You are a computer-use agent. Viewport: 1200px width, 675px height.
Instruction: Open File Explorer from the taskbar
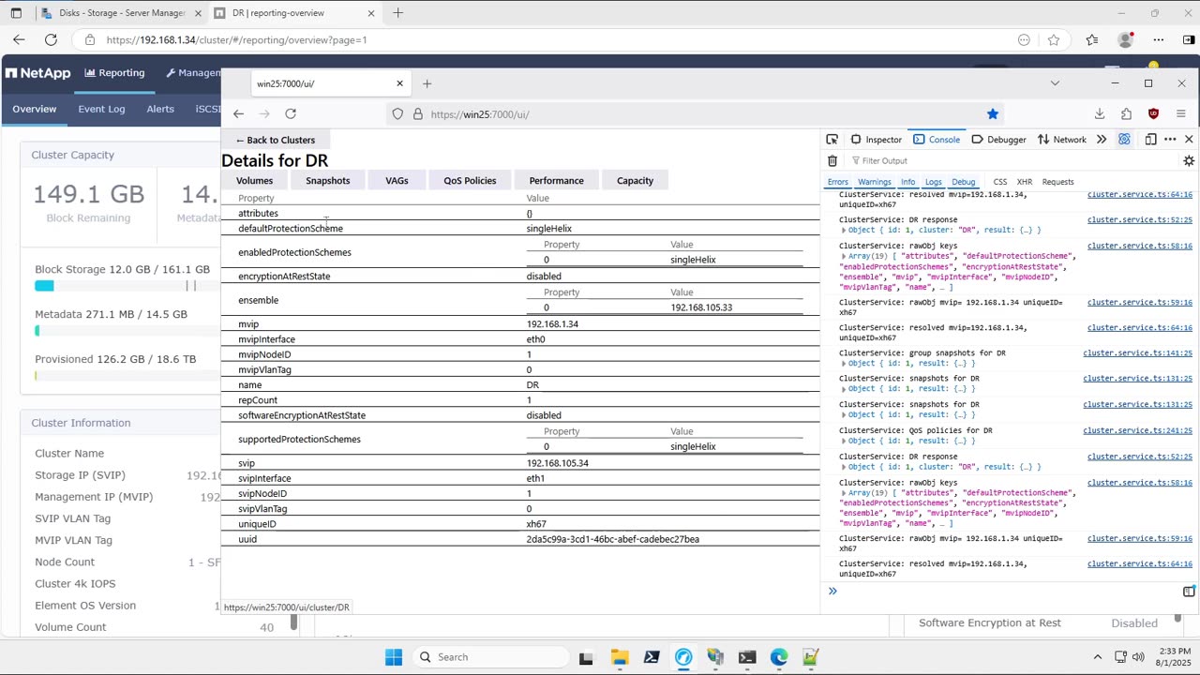coord(620,657)
